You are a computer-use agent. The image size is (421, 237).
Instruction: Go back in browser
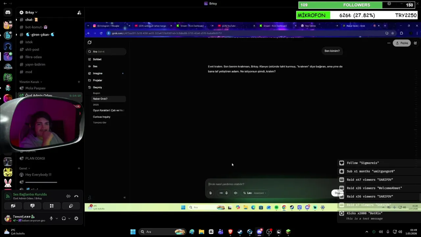point(88,33)
